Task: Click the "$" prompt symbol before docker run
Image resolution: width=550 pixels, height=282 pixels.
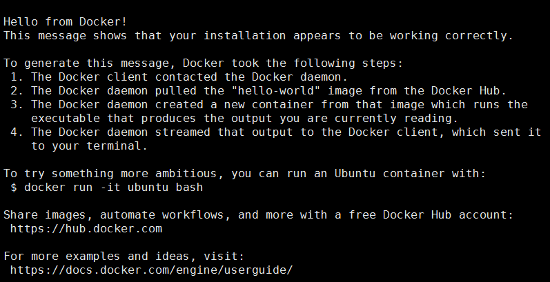Action: 14,187
